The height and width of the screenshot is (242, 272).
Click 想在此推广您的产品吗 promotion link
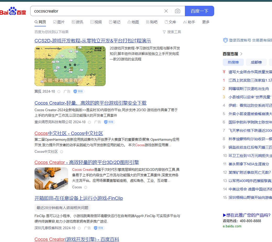[x=247, y=215]
